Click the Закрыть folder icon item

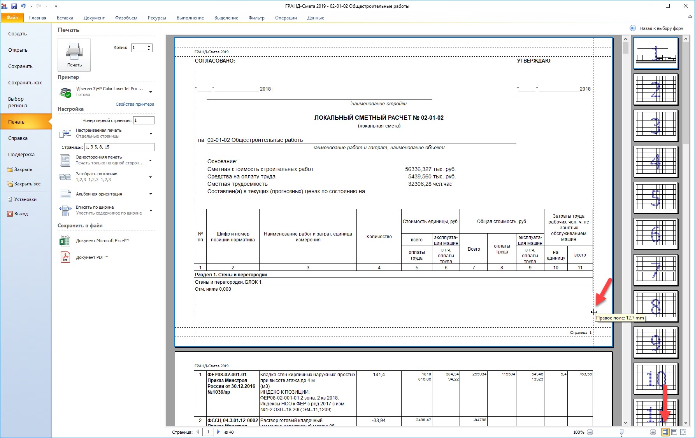point(20,169)
